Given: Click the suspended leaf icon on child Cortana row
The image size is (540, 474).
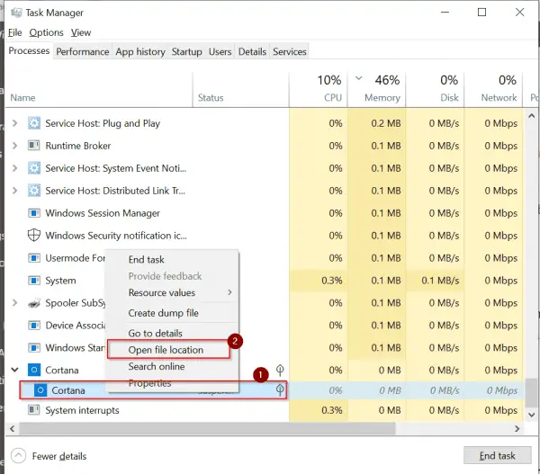Looking at the screenshot, I should [x=280, y=390].
